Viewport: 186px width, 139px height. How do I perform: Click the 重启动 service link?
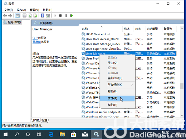click(x=36, y=42)
